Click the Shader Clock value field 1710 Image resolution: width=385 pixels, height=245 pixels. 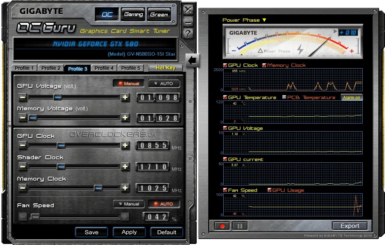[153, 167]
